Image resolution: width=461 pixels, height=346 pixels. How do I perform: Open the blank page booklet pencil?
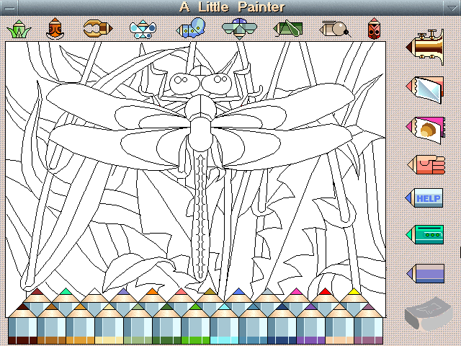click(x=425, y=89)
